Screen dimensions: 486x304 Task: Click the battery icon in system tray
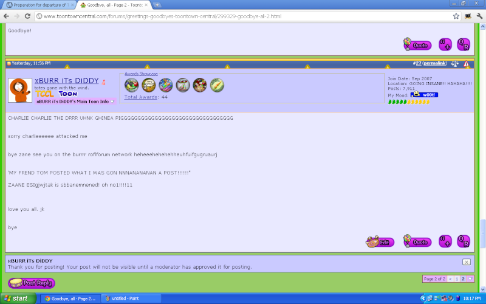[x=458, y=299]
